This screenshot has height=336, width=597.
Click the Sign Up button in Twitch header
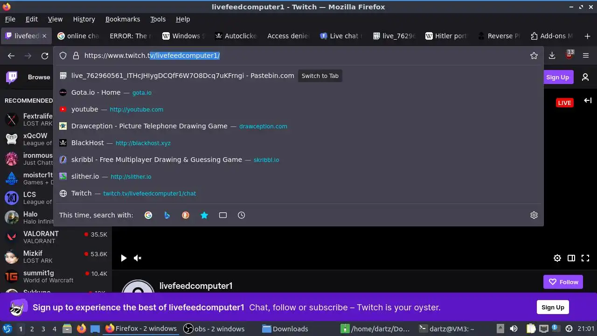coord(557,77)
